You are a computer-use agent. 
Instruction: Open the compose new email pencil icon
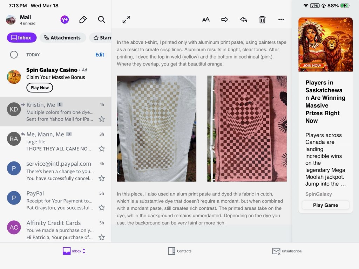pos(83,20)
